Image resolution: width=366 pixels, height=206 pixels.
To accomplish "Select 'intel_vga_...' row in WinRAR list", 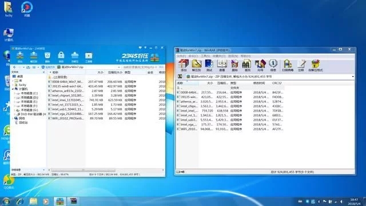I will click(230, 125).
